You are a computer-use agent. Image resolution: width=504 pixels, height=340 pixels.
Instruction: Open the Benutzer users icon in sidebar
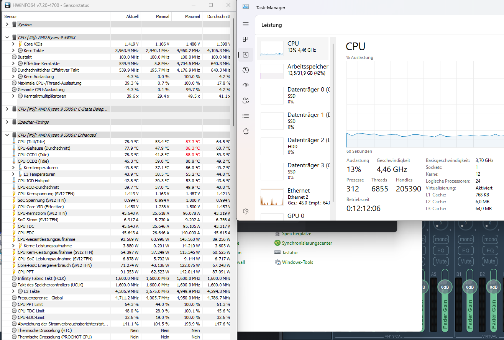coord(246,100)
